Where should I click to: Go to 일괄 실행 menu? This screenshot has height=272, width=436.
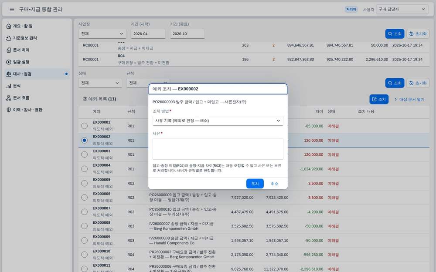pos(36,62)
